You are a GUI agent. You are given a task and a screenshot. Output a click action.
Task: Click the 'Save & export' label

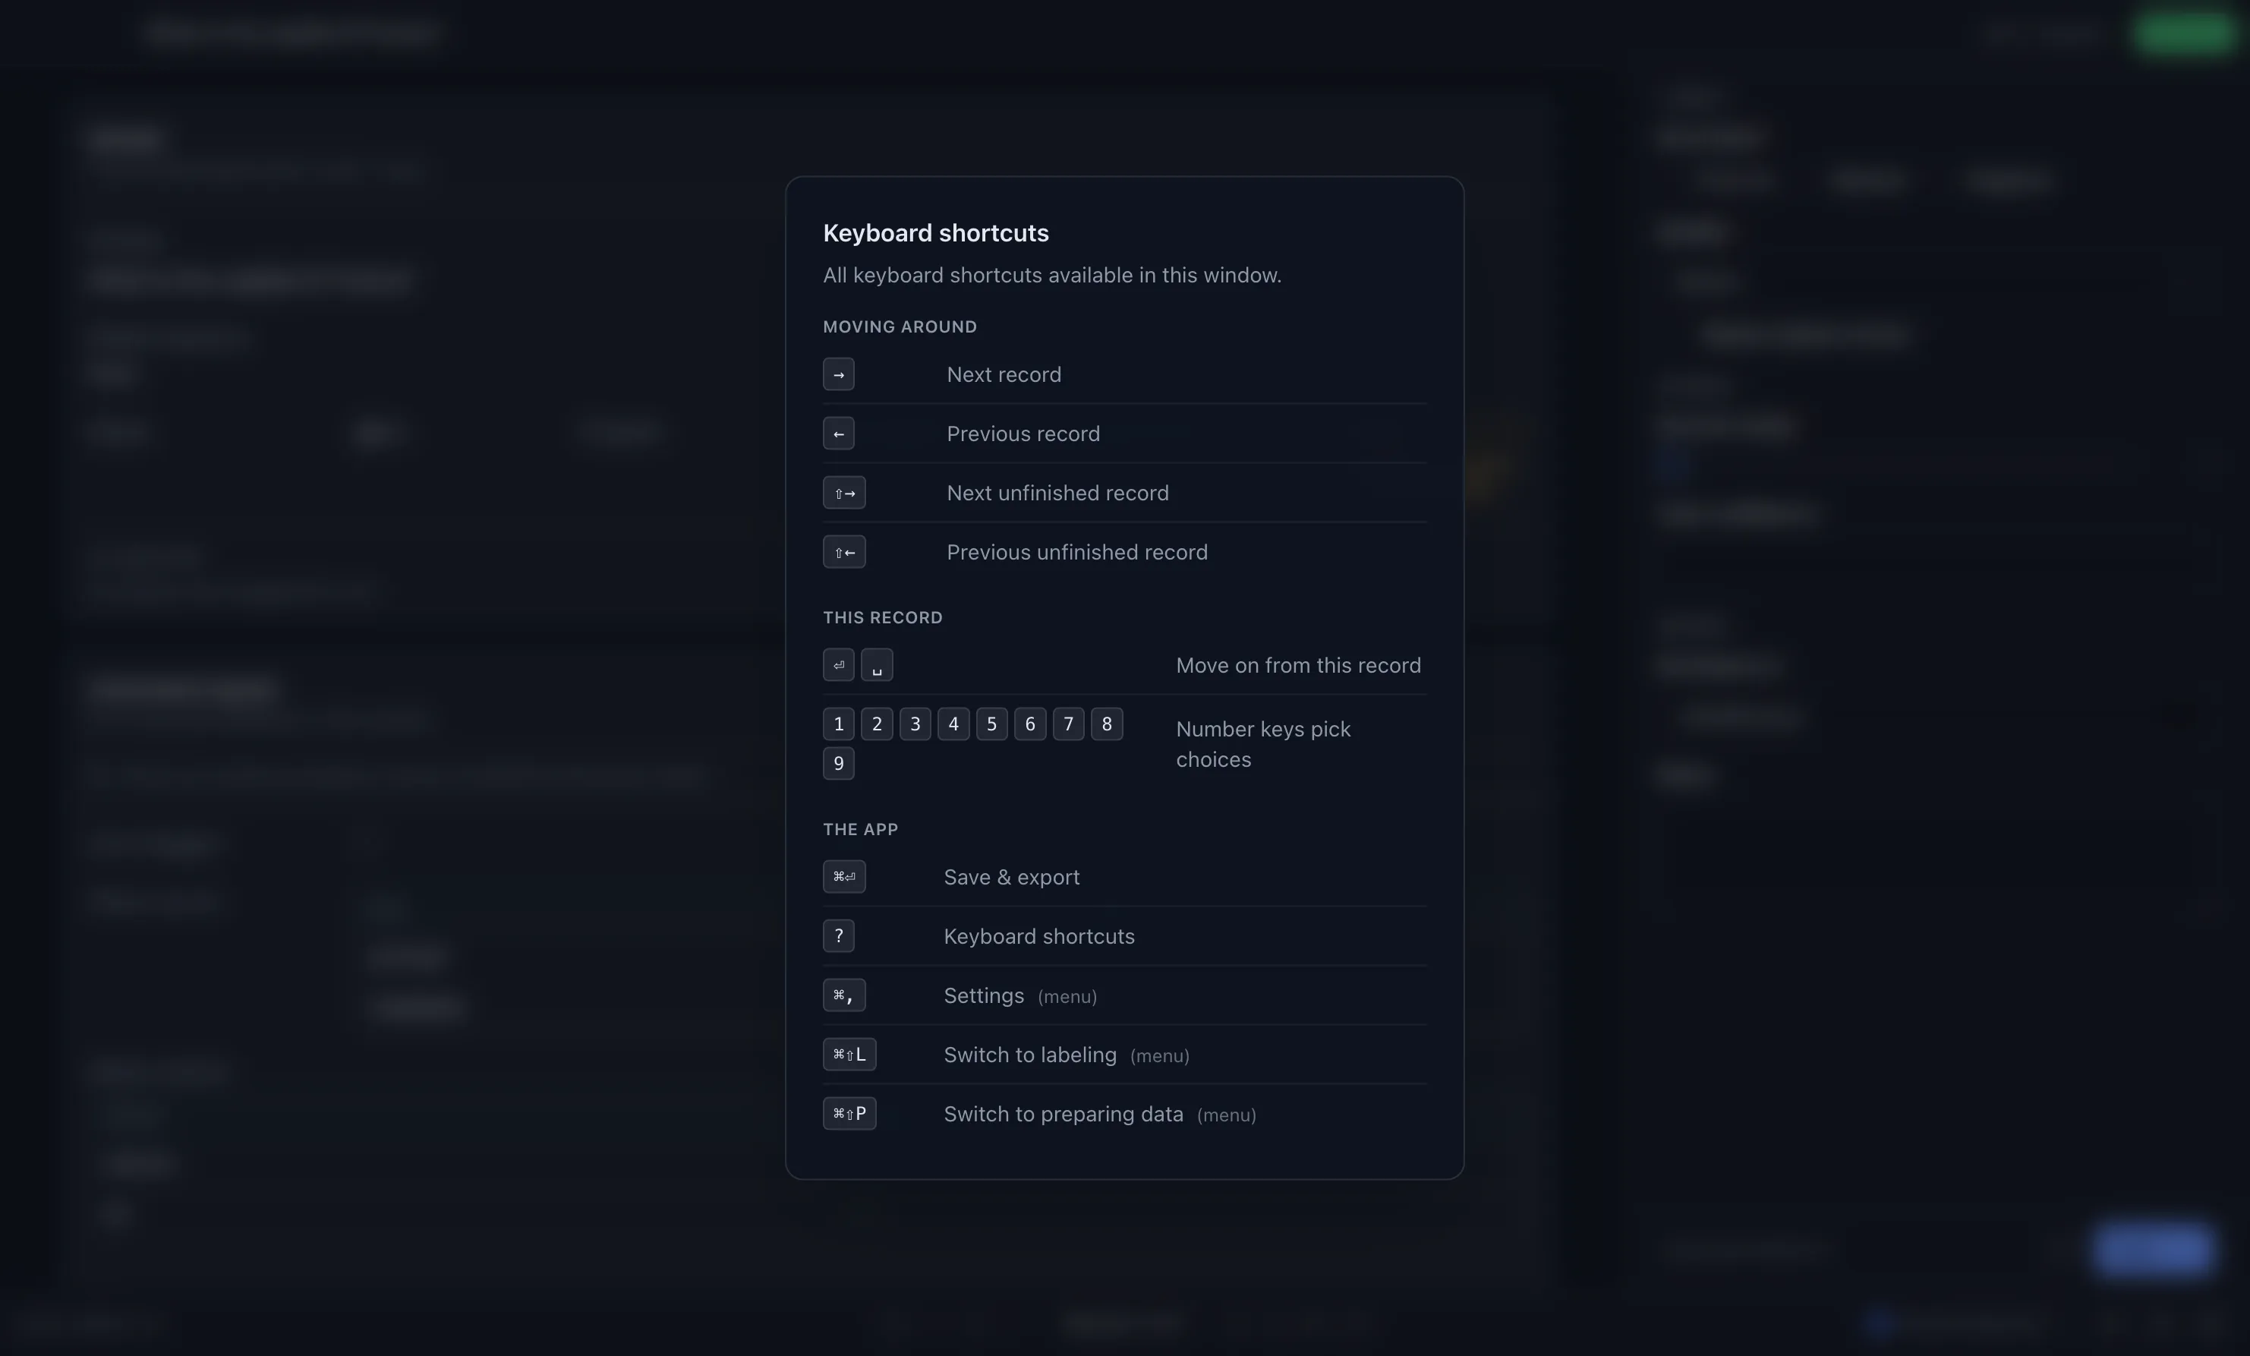(1011, 878)
